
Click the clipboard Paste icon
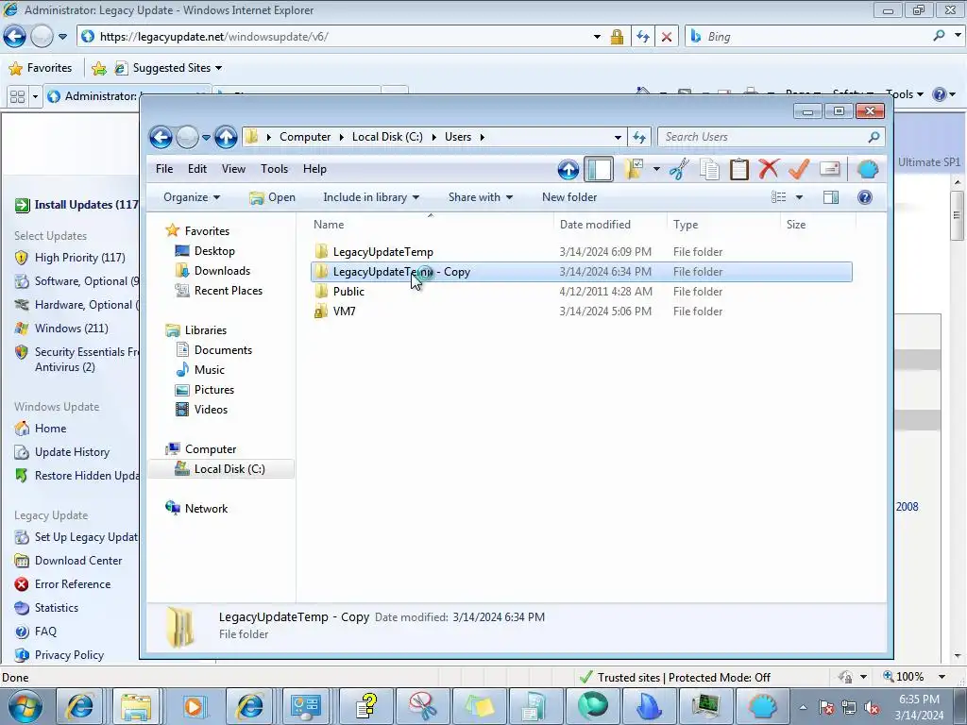[738, 169]
